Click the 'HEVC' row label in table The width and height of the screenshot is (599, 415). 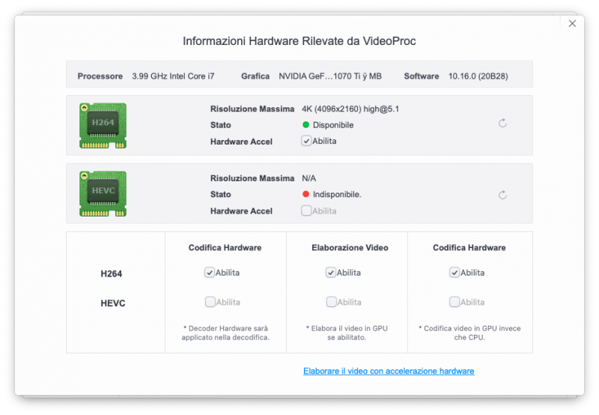point(113,303)
